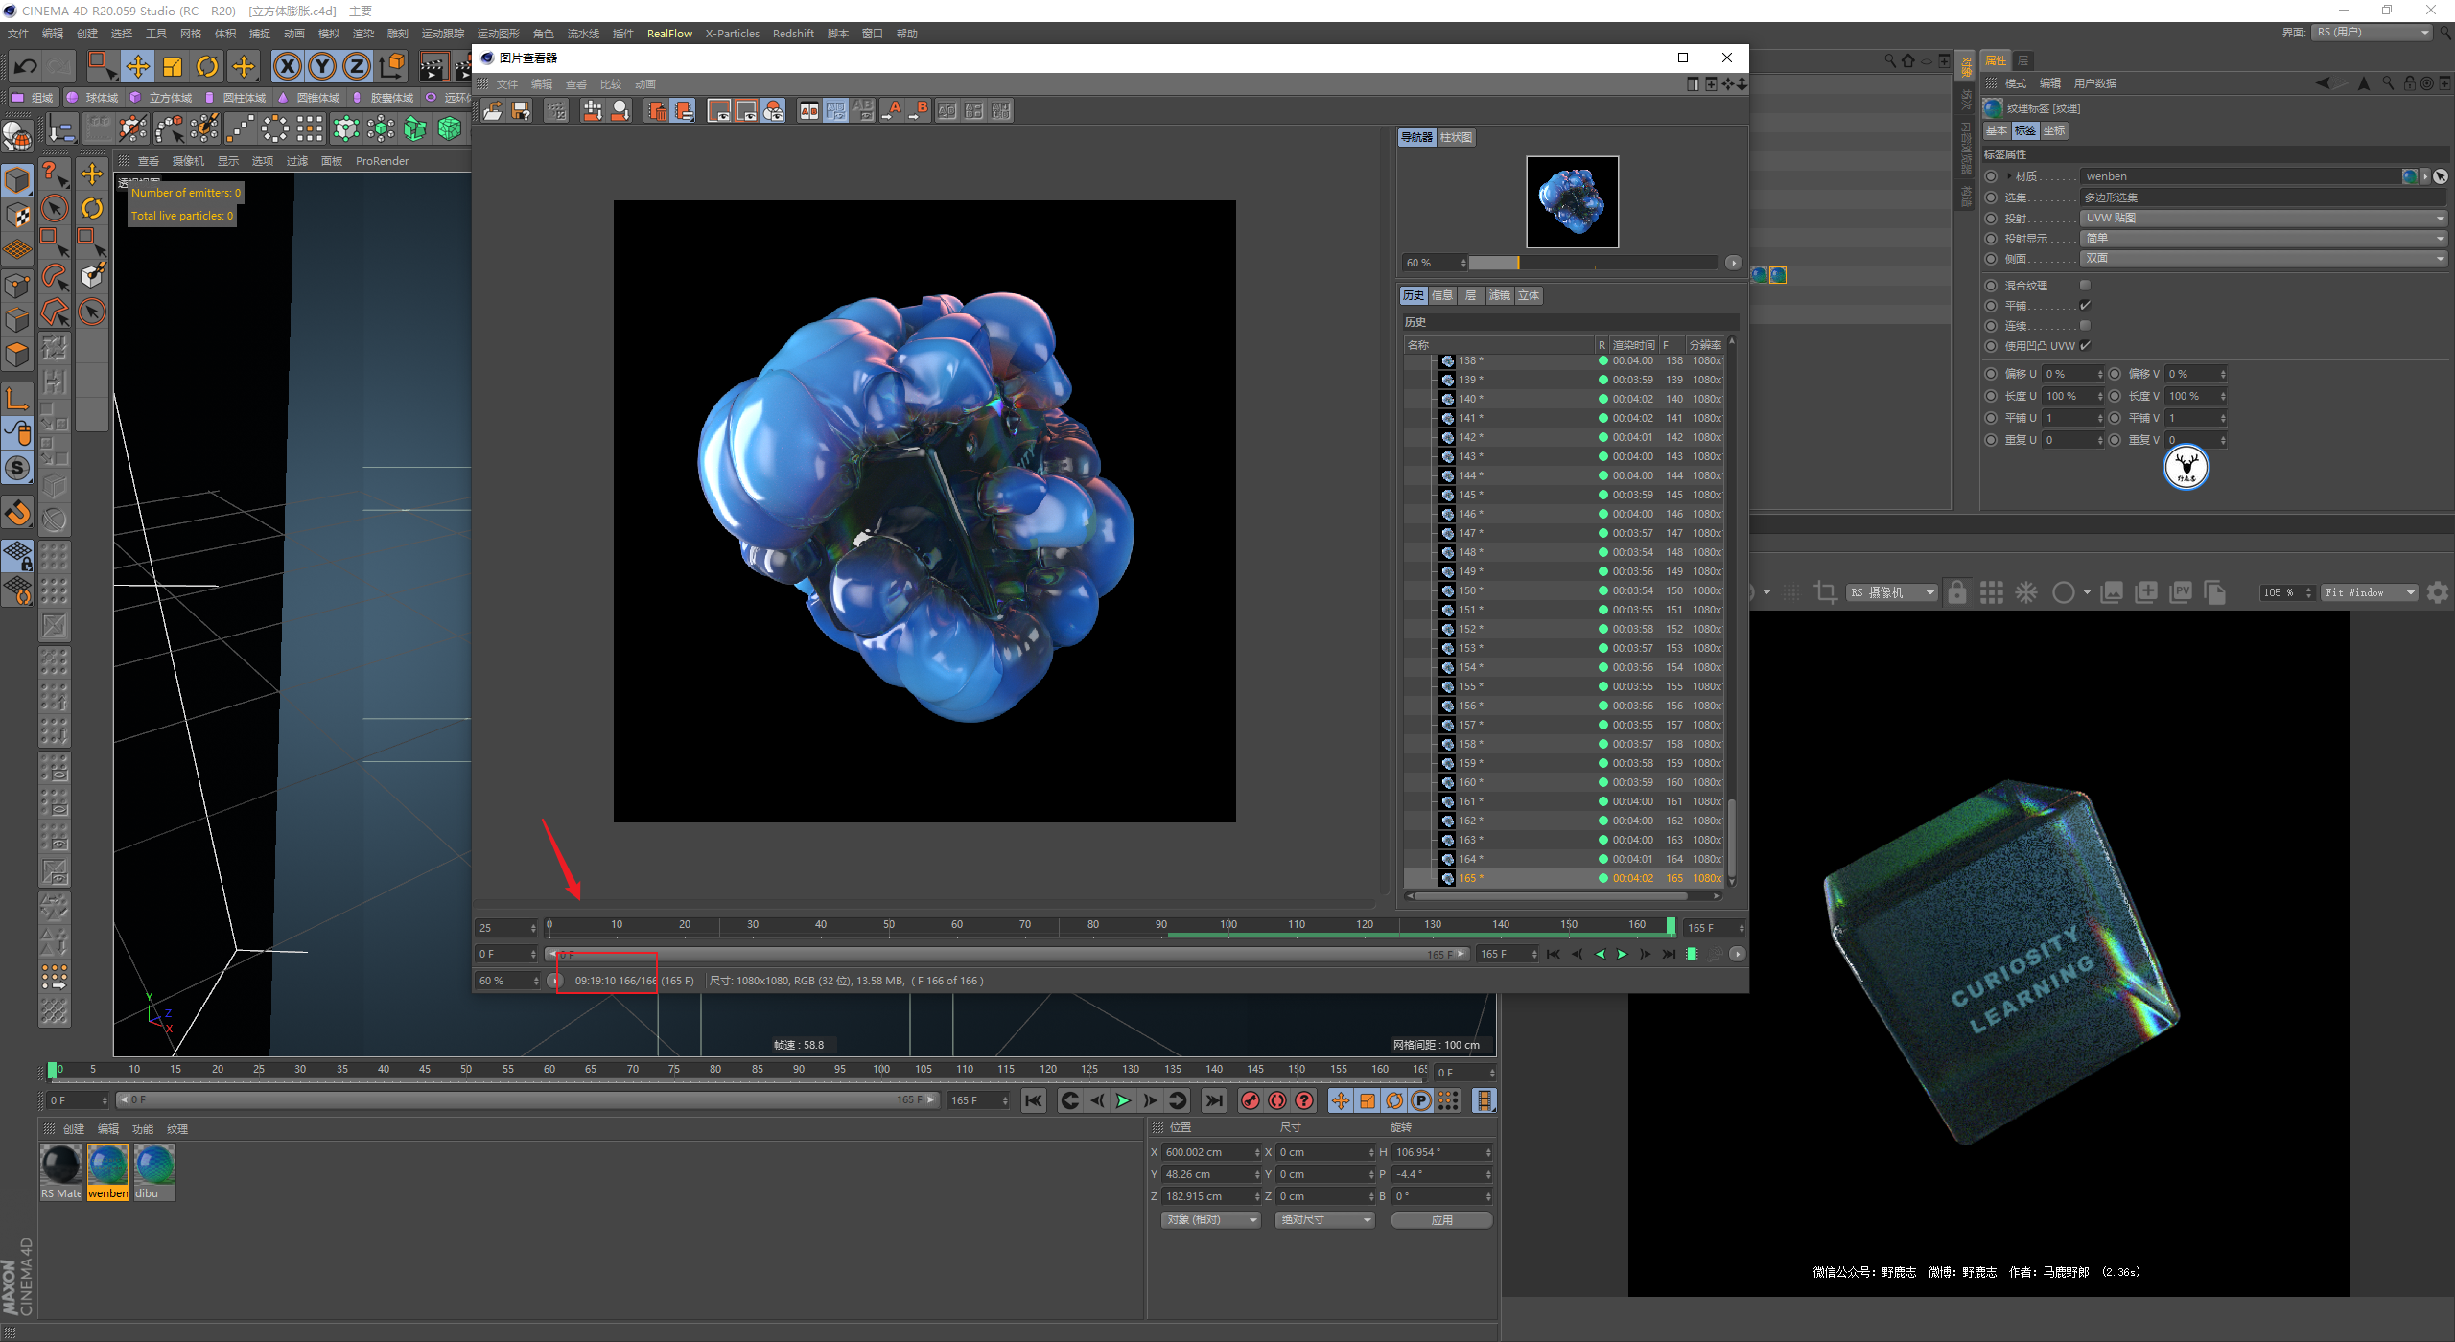Switch to the 坐标 tab in attributes
Screen dimensions: 2455x1342
pos(2054,130)
